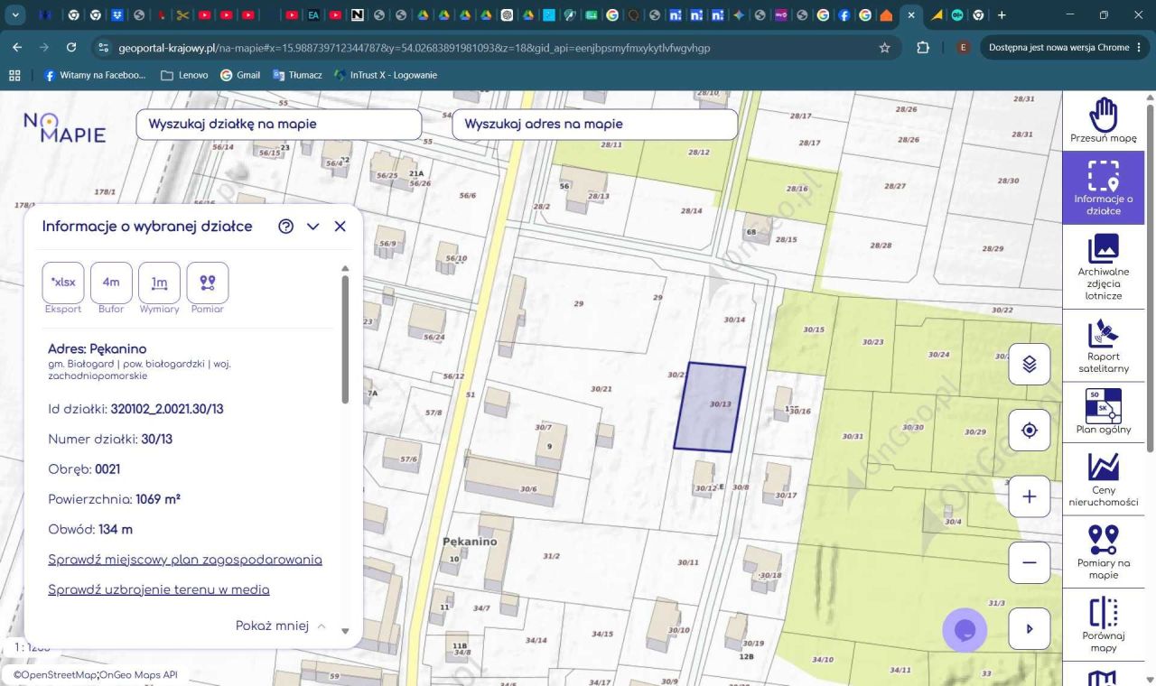Image resolution: width=1156 pixels, height=686 pixels.
Task: View site information icon in address bar
Action: [x=103, y=48]
